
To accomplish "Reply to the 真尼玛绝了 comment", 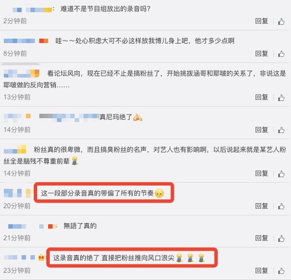I will (x=262, y=130).
